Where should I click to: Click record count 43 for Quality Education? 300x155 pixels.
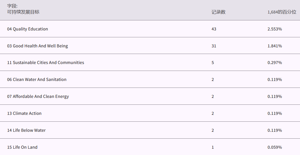[214, 29]
